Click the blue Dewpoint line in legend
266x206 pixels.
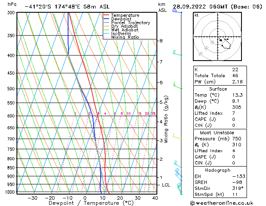click(107, 19)
